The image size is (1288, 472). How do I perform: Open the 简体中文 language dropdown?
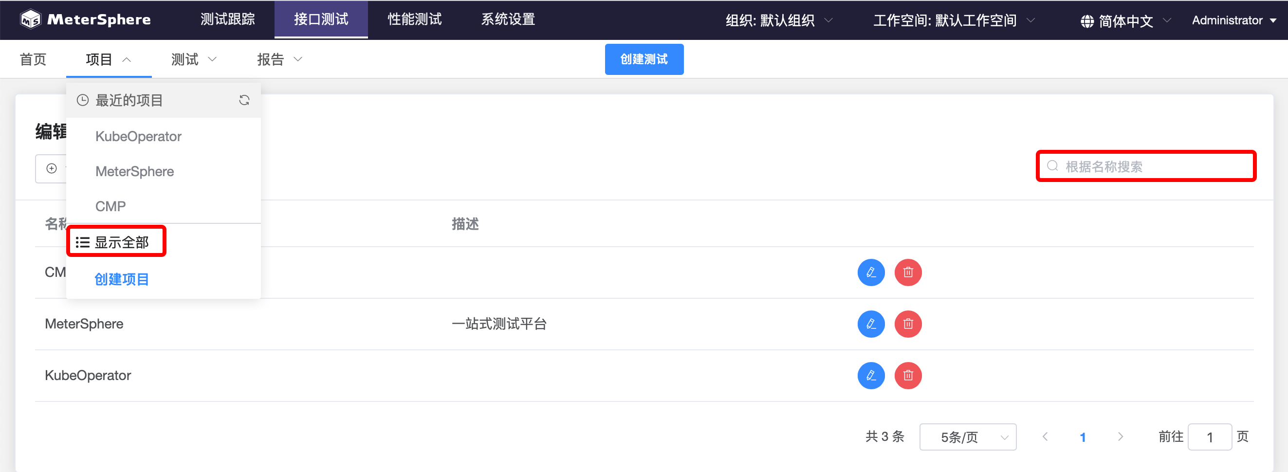click(1126, 21)
